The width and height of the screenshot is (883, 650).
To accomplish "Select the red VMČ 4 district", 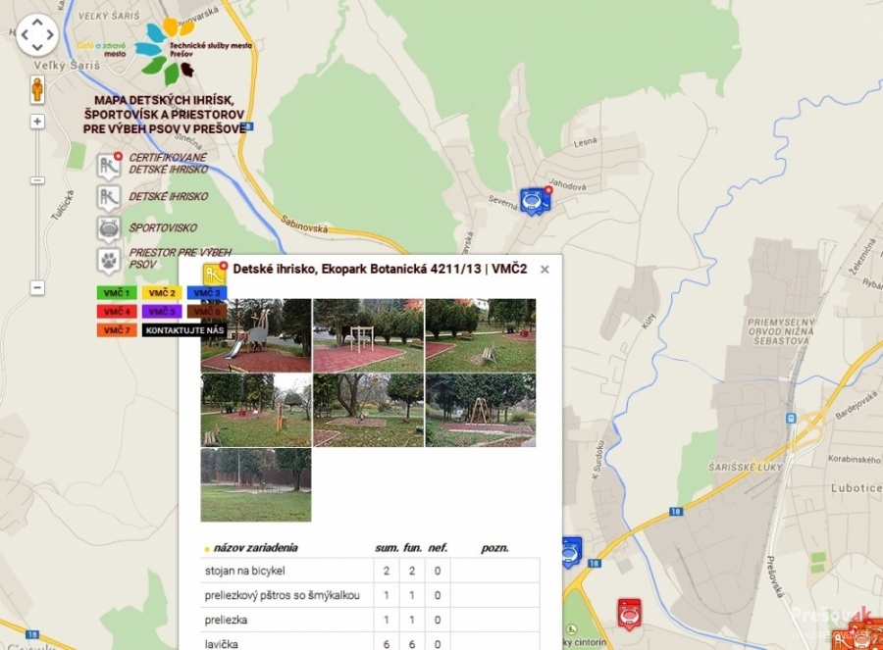I will point(117,312).
